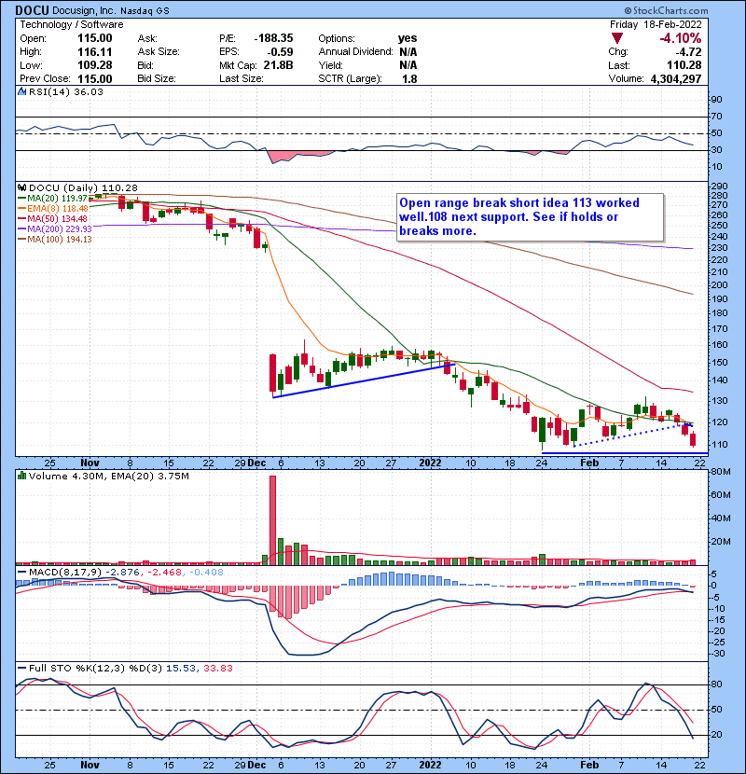Click the date Friday 18-Feb-2022
Screen dimensions: 746x774
(656, 24)
